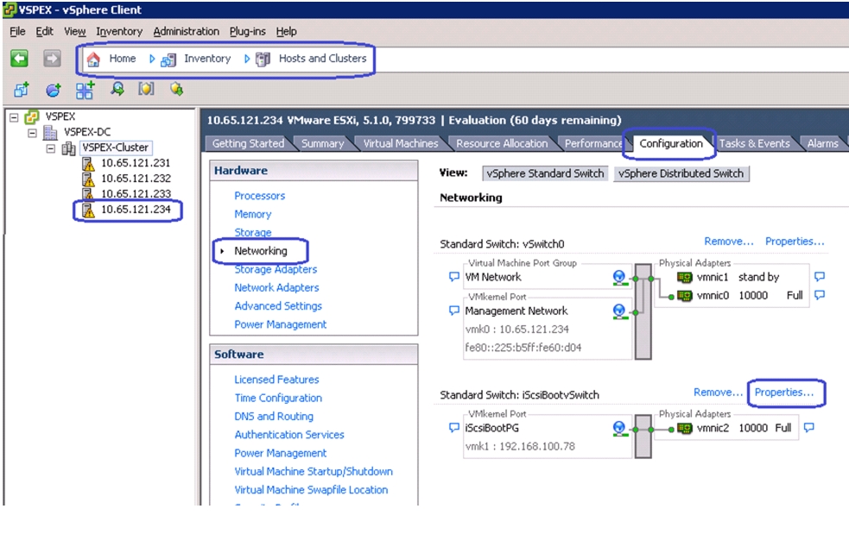
Task: Select host 10.65.121.234 in the tree
Action: pos(136,210)
